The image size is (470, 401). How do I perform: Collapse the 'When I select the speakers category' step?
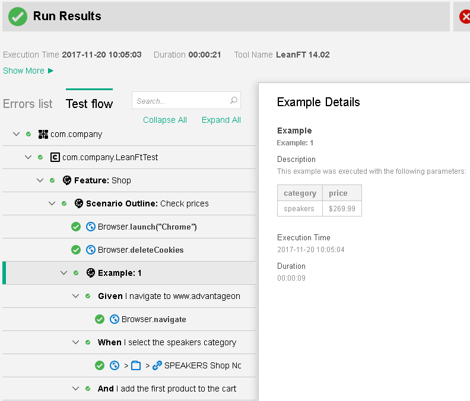click(x=76, y=342)
